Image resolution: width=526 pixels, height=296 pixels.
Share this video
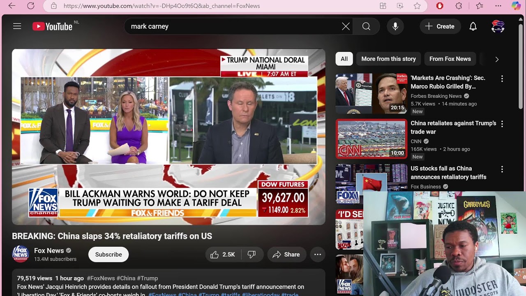coord(286,254)
